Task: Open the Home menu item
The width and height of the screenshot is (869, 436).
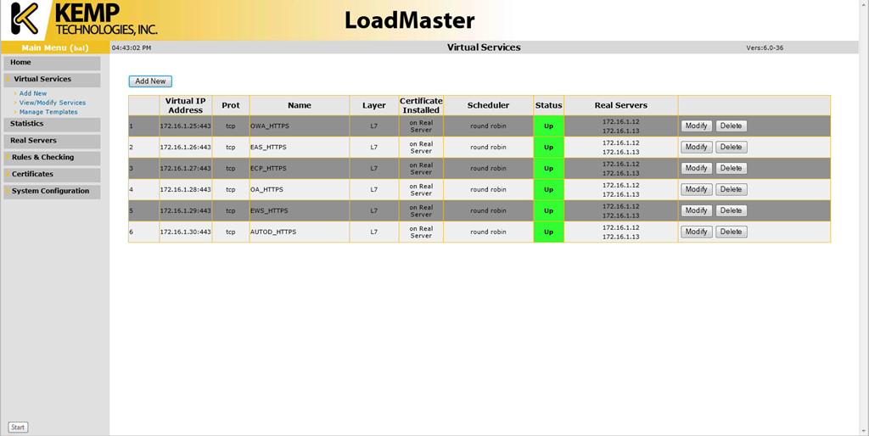Action: (x=52, y=63)
